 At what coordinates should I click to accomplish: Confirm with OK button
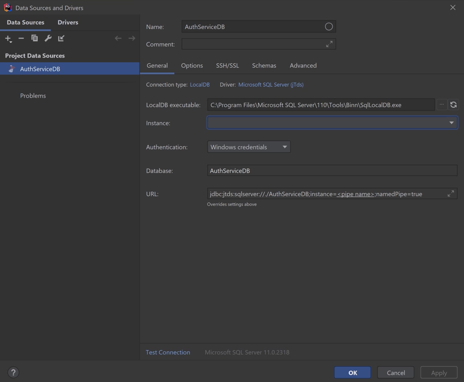point(352,373)
